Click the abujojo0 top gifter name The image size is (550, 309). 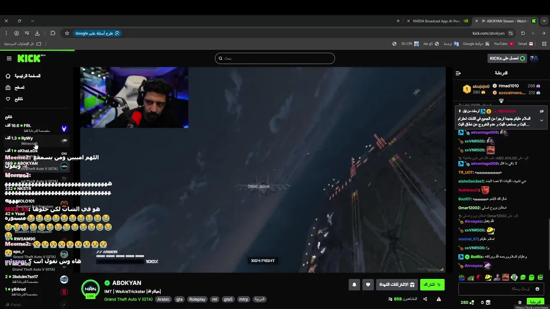481,86
